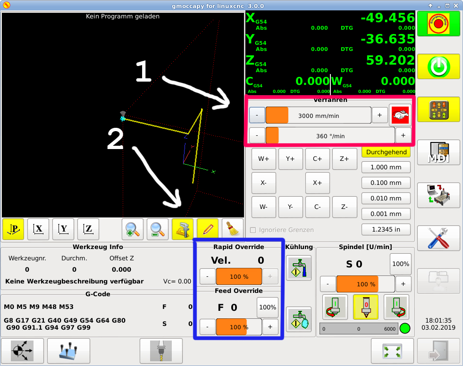Select 0.010 mm jog increment
Screen dimensions: 463x366
(386, 199)
